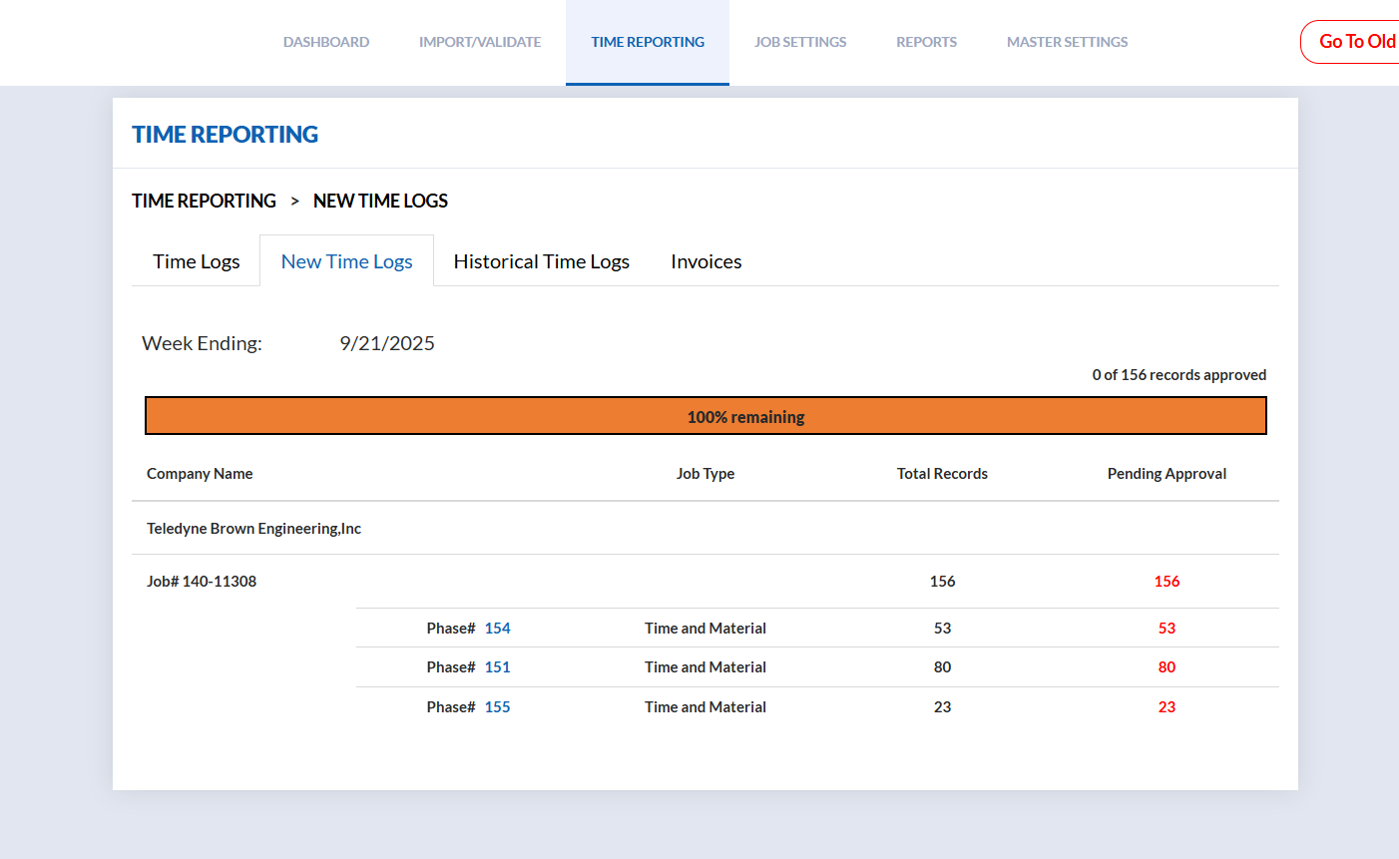Click the orange 100% remaining progress bar
This screenshot has width=1399, height=859.
pyautogui.click(x=705, y=416)
